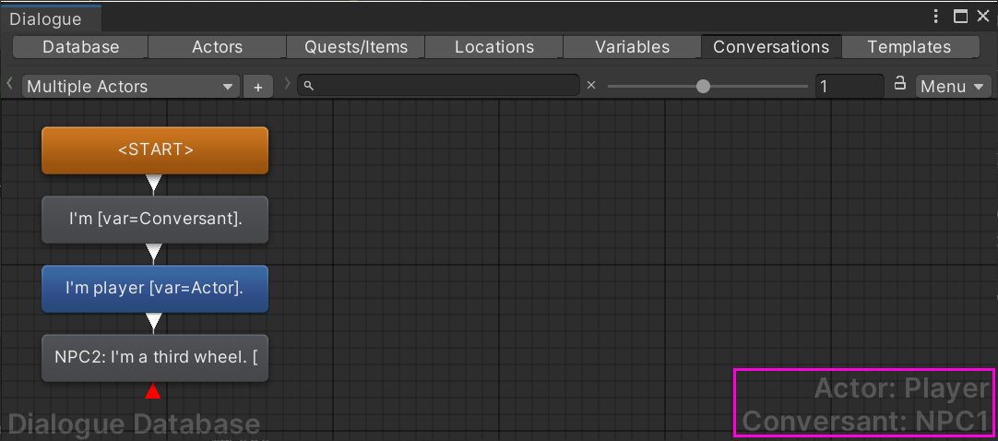Go to next conversation with right chevron
The image size is (998, 441).
click(x=287, y=83)
